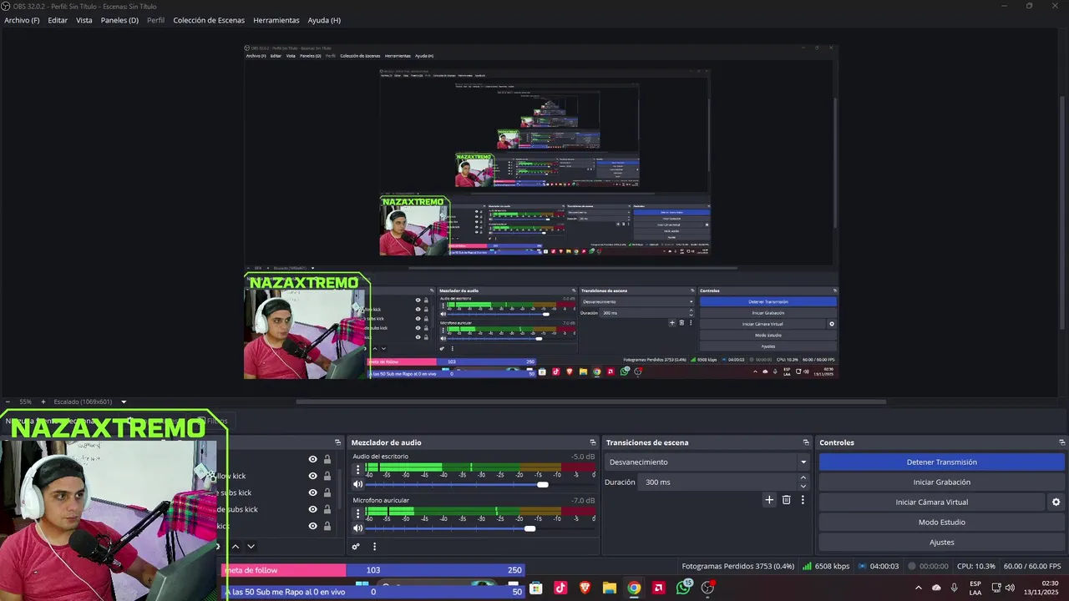Toggle the lock on 'de subs kick' source

327,509
